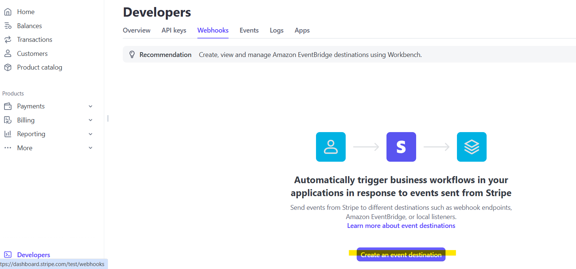The image size is (576, 269).
Task: Expand the Reporting menu chevron
Action: (90, 134)
